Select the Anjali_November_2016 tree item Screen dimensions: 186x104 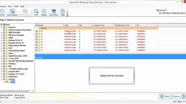tap(18, 56)
